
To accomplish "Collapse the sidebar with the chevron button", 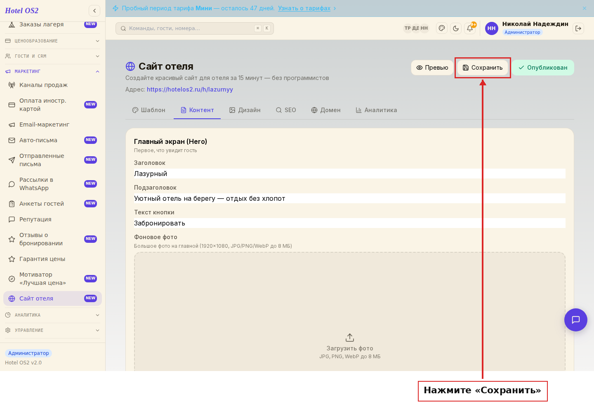I will pos(94,11).
